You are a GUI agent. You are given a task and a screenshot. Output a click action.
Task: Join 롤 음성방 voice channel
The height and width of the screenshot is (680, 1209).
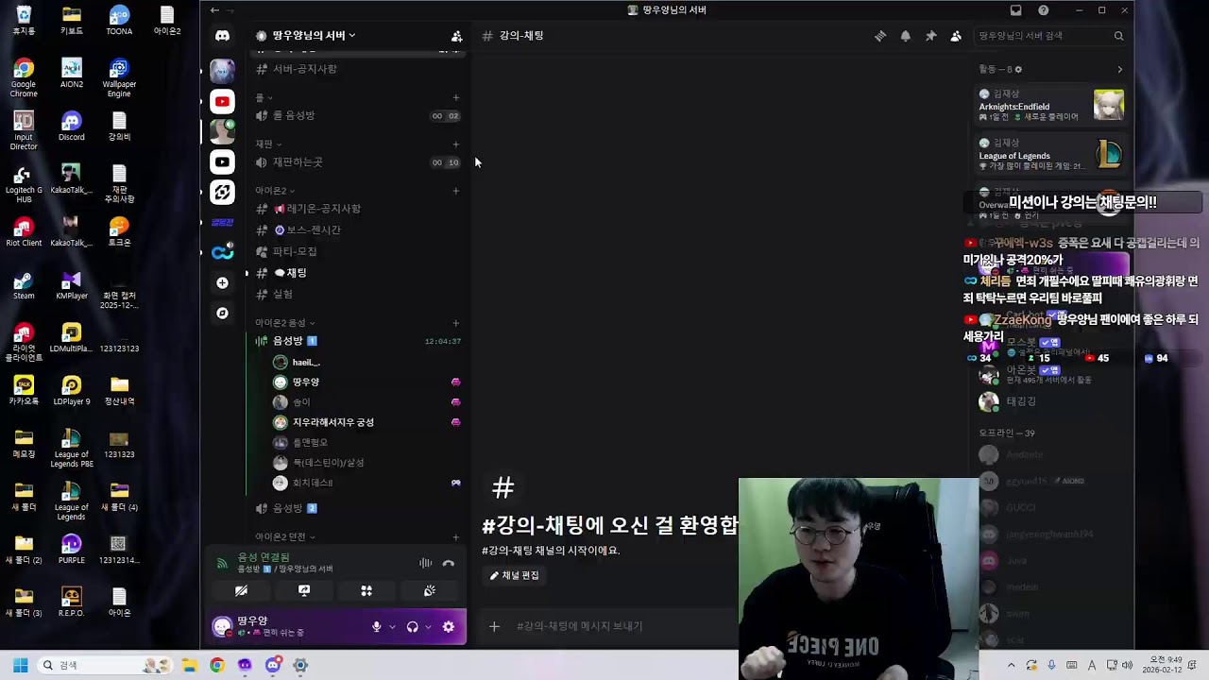coord(359,115)
